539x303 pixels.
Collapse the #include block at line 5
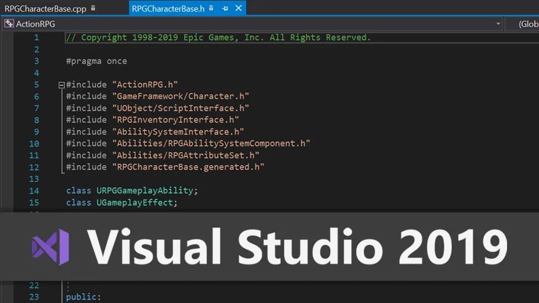61,85
